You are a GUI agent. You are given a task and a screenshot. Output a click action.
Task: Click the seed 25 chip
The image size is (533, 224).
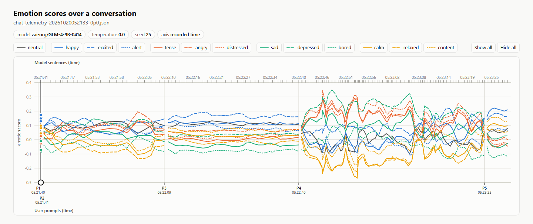point(143,35)
